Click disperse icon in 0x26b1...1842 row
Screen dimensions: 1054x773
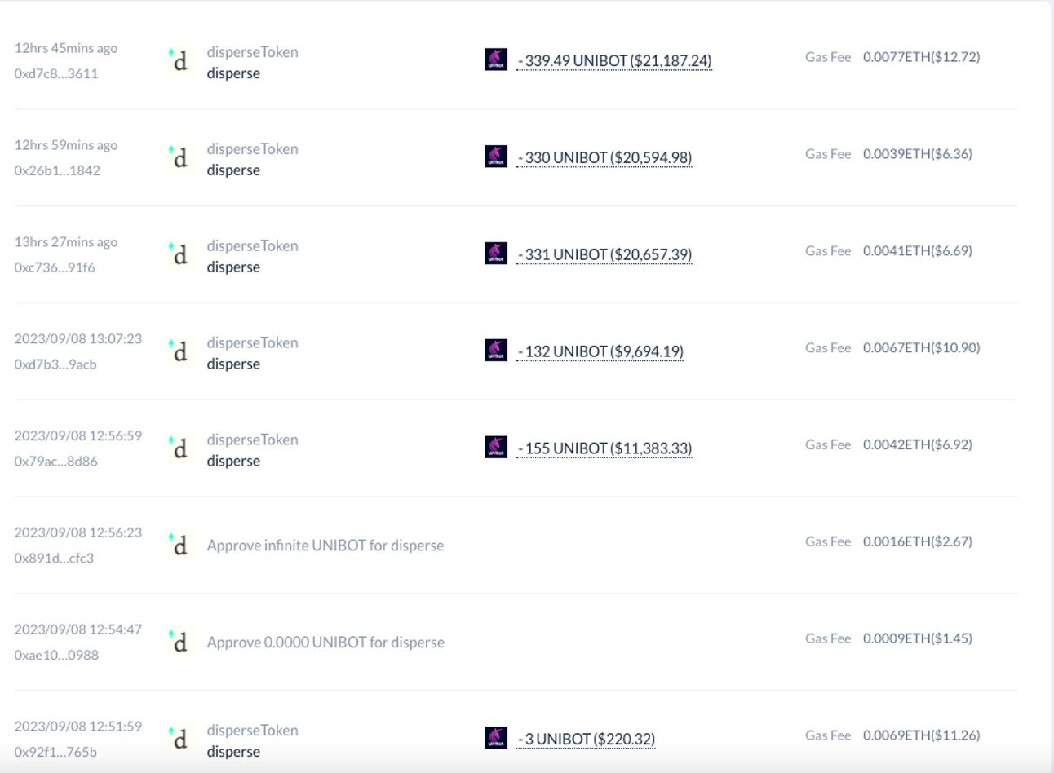(179, 158)
